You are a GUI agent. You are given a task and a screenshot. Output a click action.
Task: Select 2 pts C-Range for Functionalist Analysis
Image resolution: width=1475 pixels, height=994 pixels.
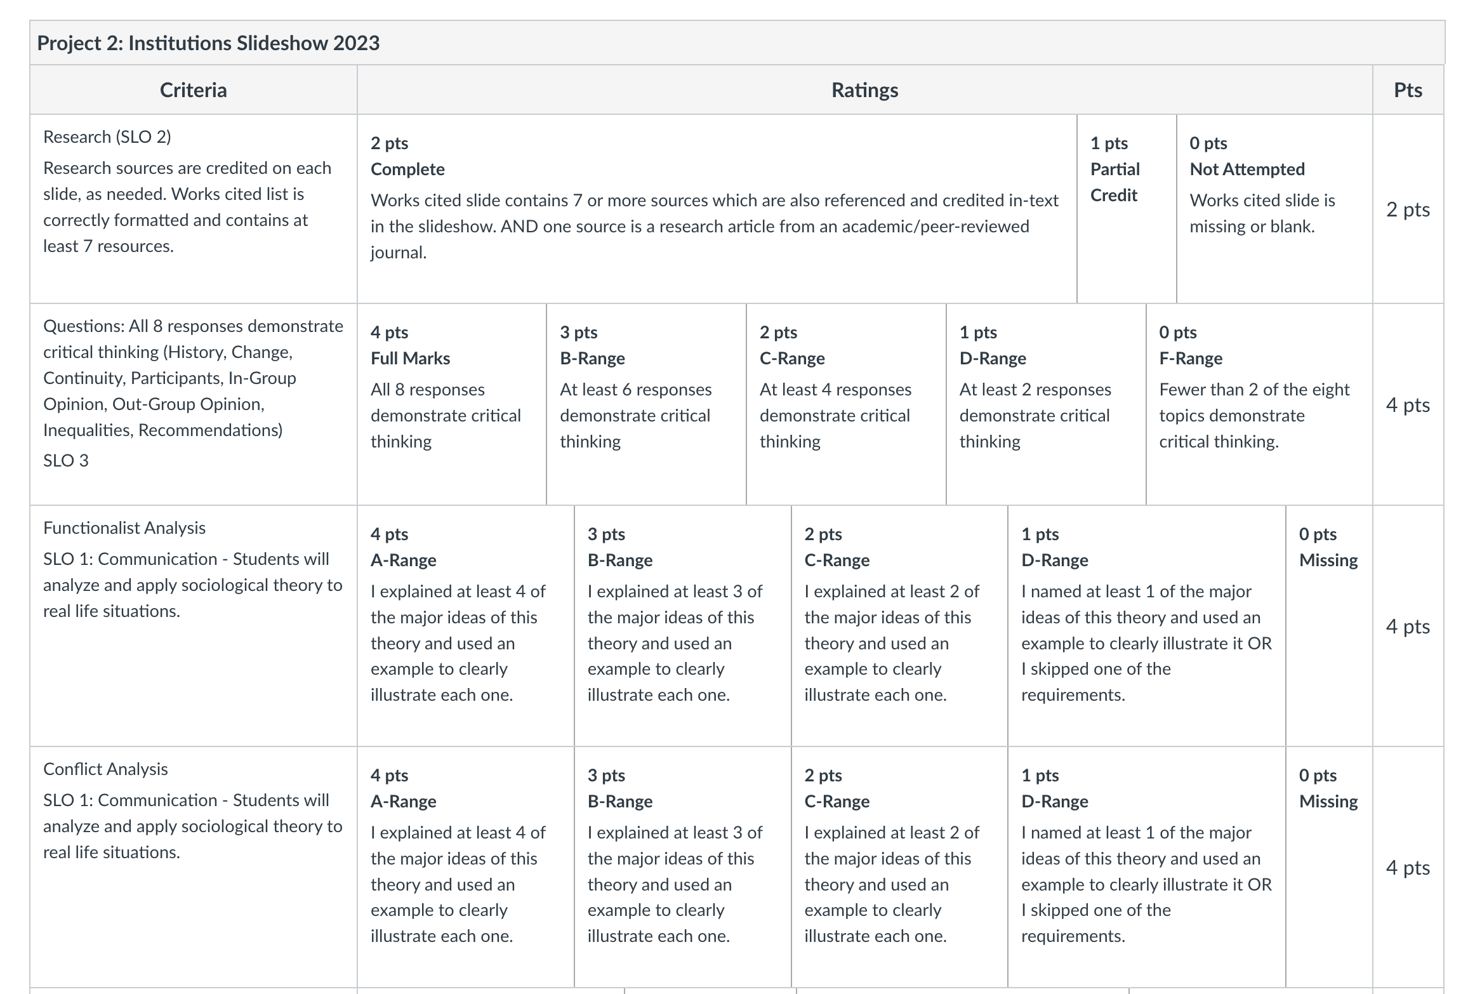click(899, 626)
